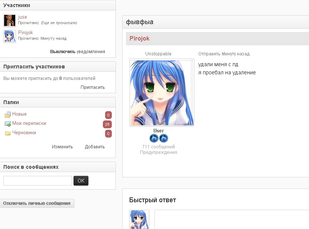Click the Новые folder icon
Viewport: 309px width, 229px height.
point(8,114)
